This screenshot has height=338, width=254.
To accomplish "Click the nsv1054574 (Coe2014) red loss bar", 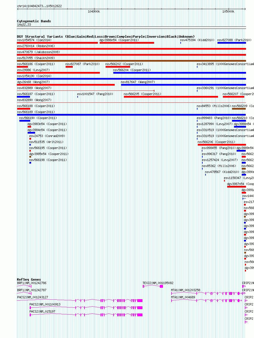I will coord(57,43).
